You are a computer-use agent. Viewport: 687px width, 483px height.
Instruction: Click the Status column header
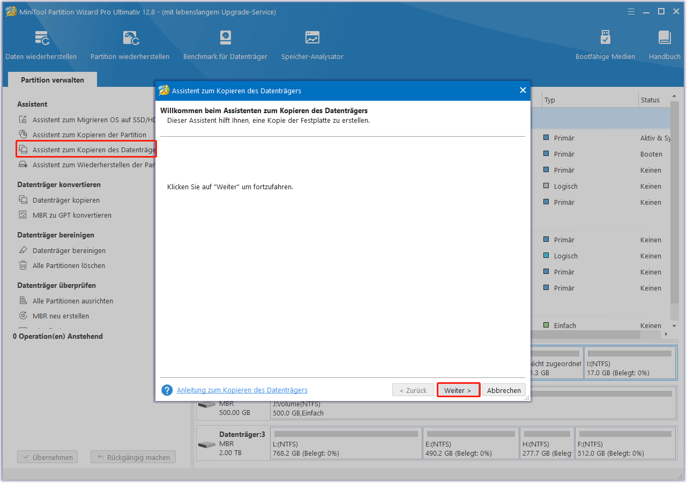pyautogui.click(x=654, y=100)
